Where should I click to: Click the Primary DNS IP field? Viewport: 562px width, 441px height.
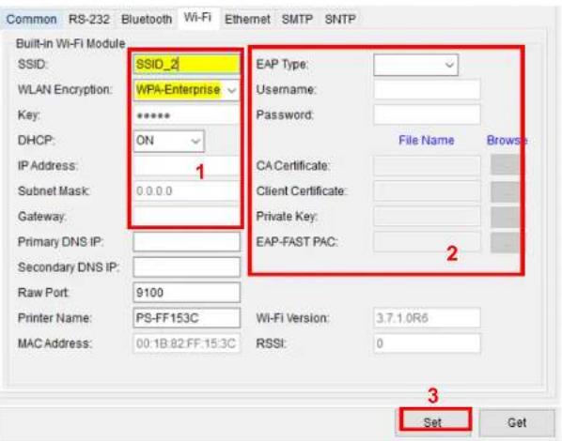click(x=186, y=242)
